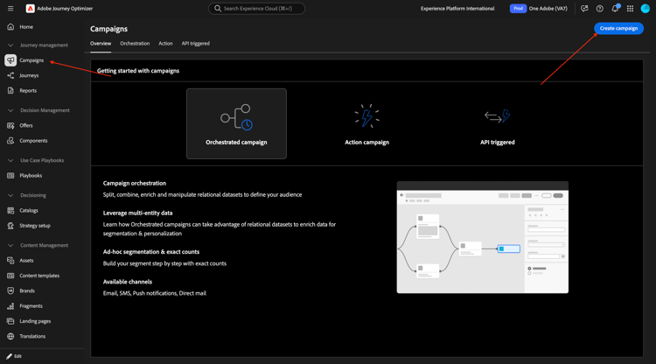Open Strategy setup from the sidebar
Viewport: 656px width, 364px height.
pos(35,226)
